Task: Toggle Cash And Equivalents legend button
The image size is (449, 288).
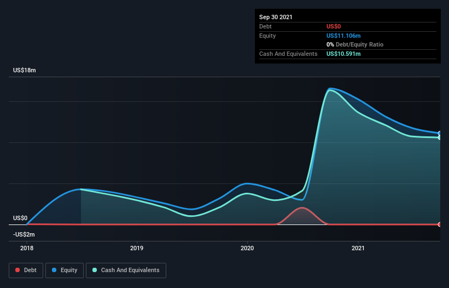Action: click(126, 270)
